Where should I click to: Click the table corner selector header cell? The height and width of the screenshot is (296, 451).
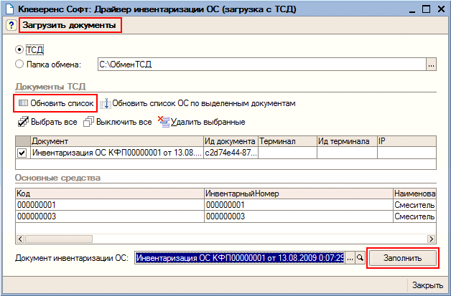pyautogui.click(x=23, y=141)
